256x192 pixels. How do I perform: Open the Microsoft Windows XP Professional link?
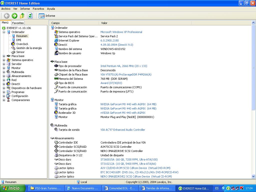coord(121,32)
